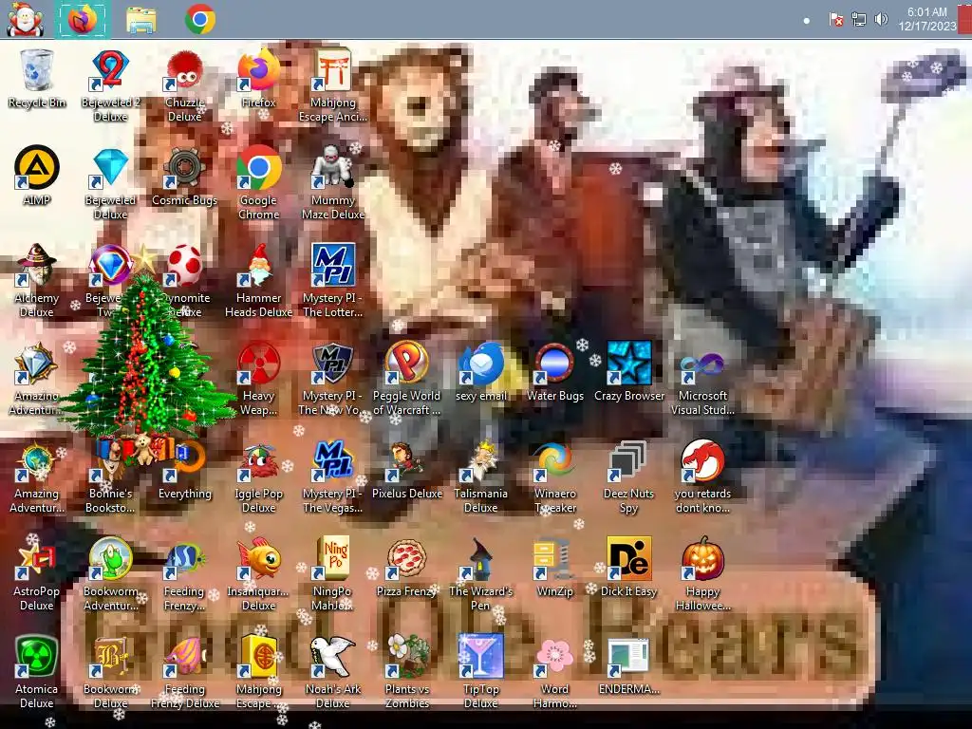Viewport: 972px width, 729px height.
Task: Launch Chrome from the taskbar
Action: point(200,19)
